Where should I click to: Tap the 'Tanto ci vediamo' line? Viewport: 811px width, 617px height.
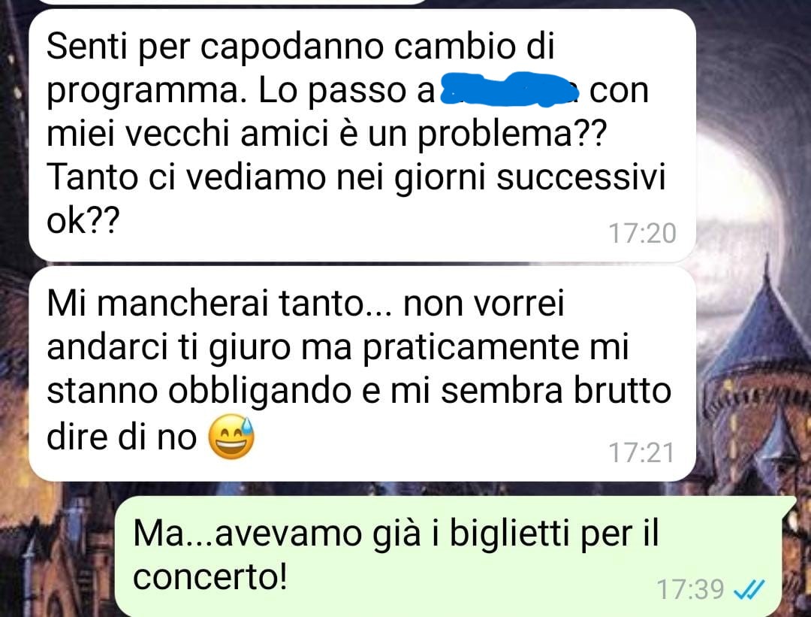pyautogui.click(x=355, y=177)
